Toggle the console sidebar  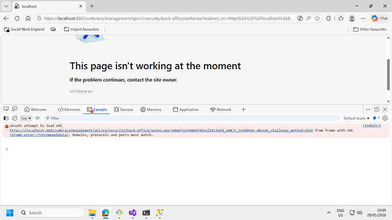pos(6,119)
